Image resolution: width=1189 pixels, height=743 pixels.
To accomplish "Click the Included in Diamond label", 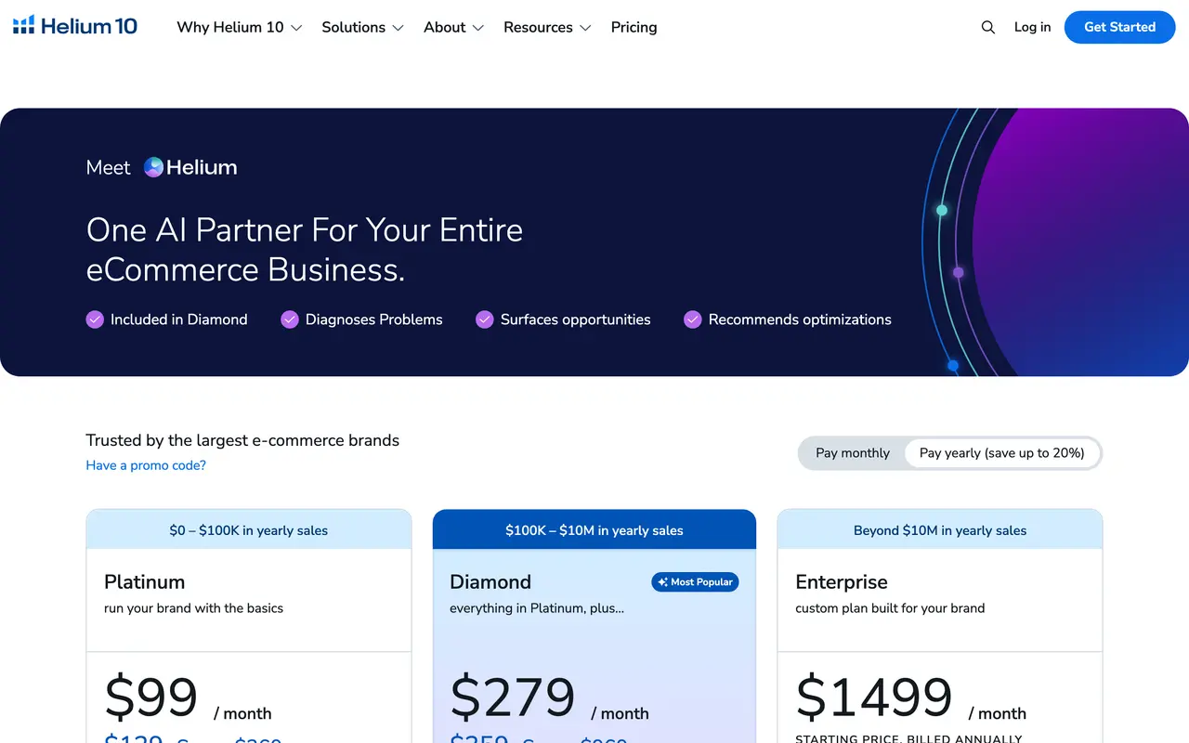I will [x=179, y=319].
